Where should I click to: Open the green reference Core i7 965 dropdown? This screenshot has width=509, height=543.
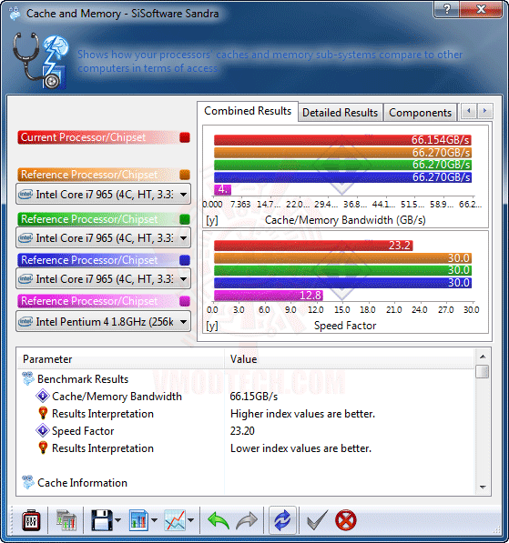pyautogui.click(x=103, y=238)
